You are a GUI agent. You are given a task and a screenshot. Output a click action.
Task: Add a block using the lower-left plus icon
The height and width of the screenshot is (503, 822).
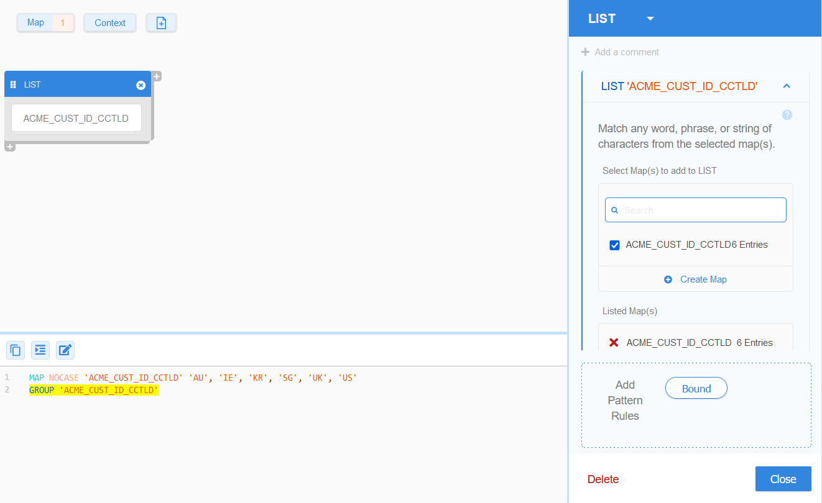coord(10,147)
